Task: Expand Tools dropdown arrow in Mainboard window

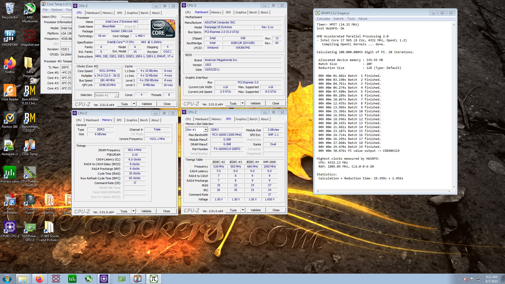Action: [x=243, y=103]
